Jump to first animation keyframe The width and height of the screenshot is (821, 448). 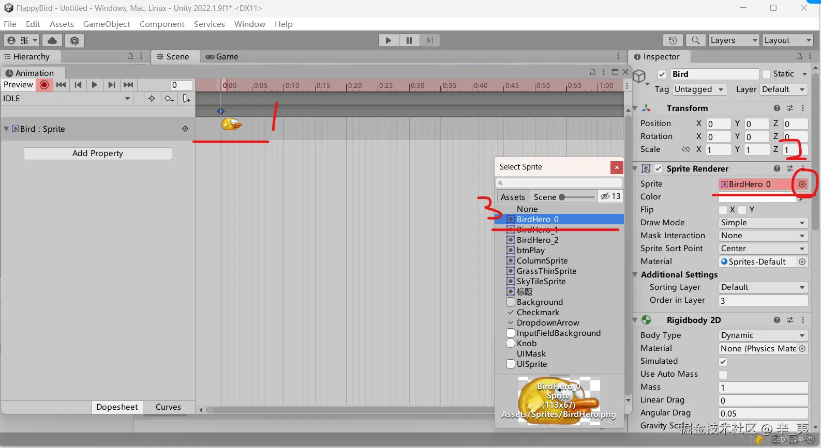[61, 85]
